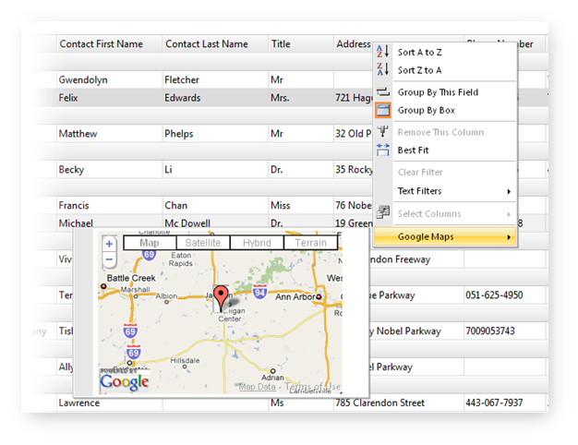Click the Best Fit icon
Screen dimensions: 578x445
pos(383,150)
